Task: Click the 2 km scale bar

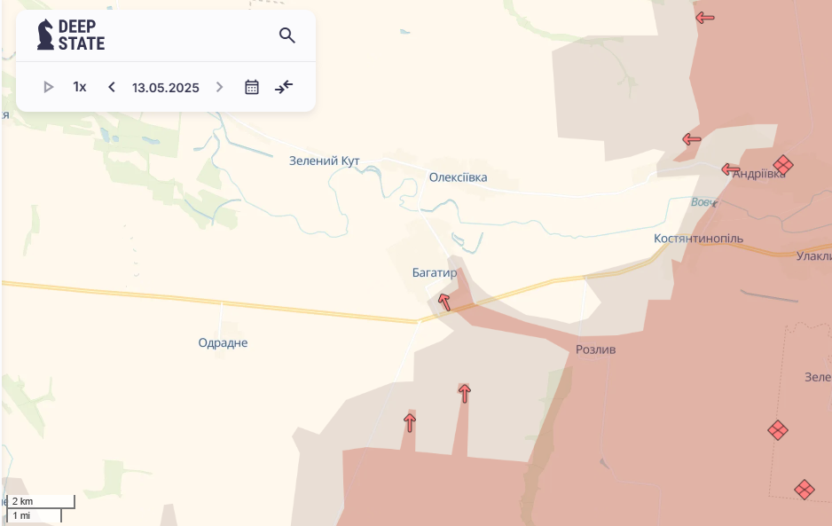Action: 41,501
